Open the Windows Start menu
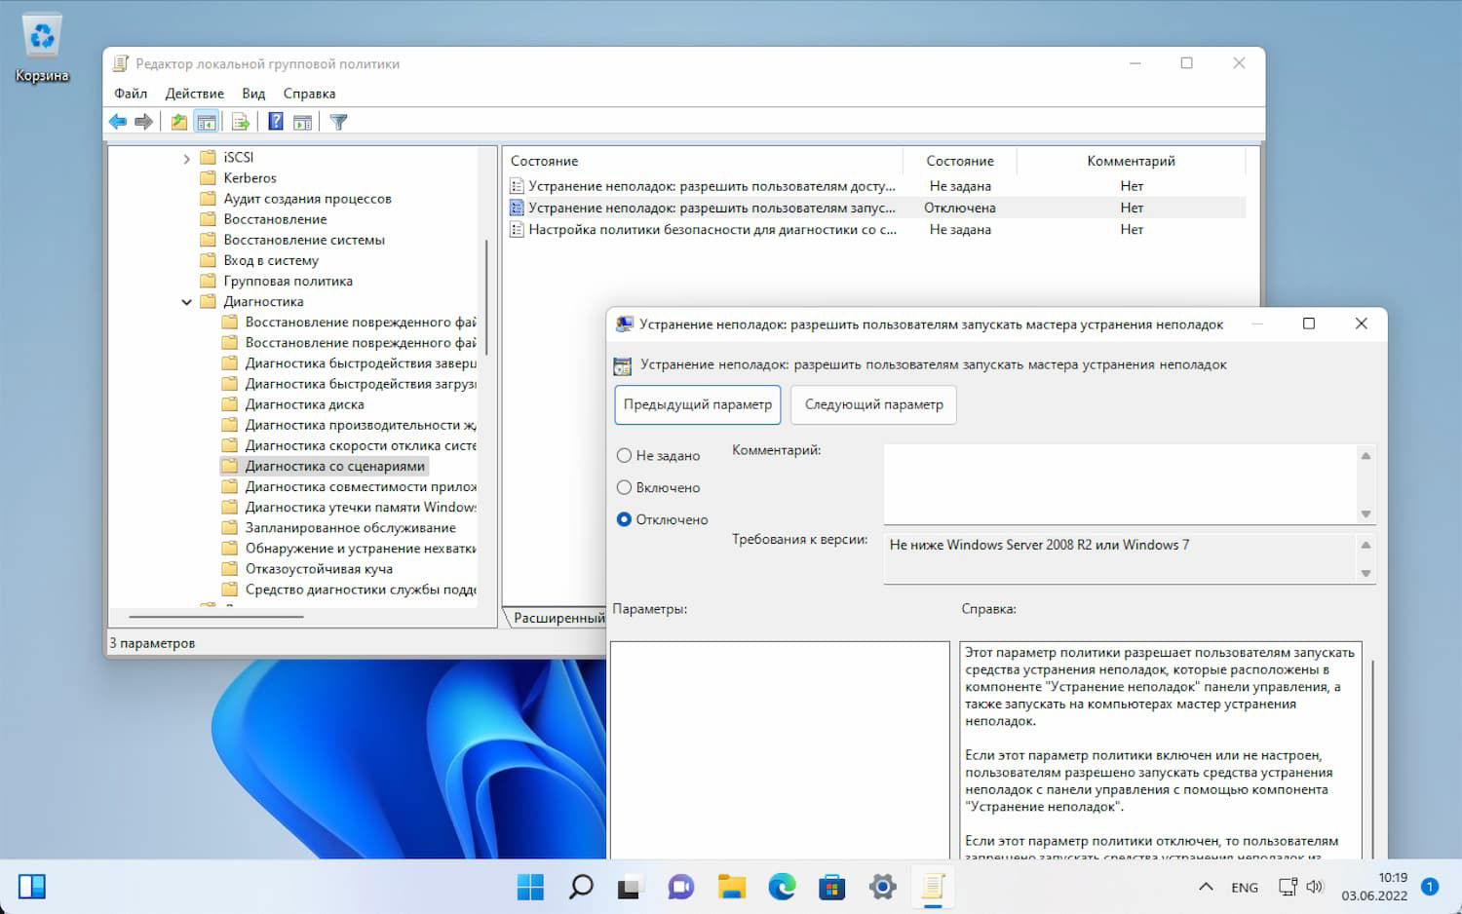Image resolution: width=1462 pixels, height=914 pixels. (530, 887)
